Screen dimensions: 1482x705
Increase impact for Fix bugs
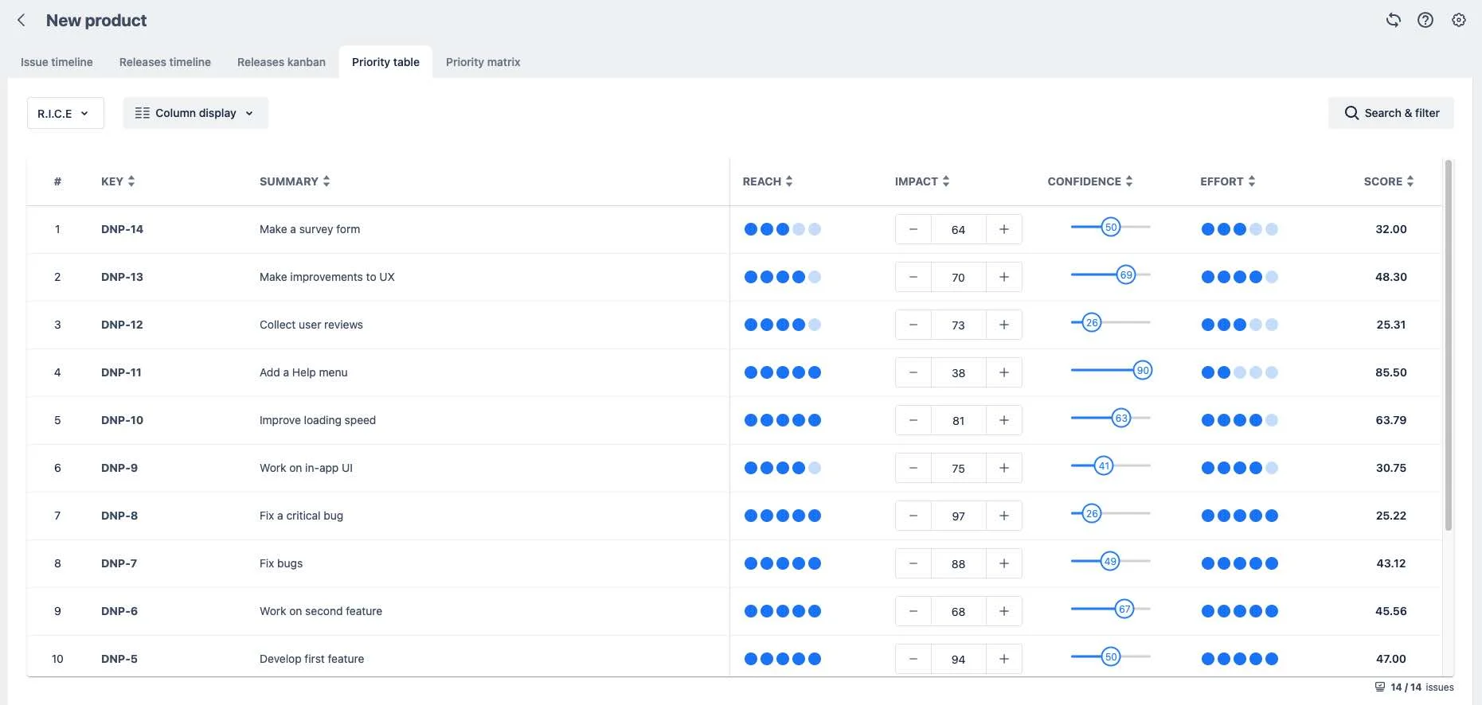tap(1004, 563)
